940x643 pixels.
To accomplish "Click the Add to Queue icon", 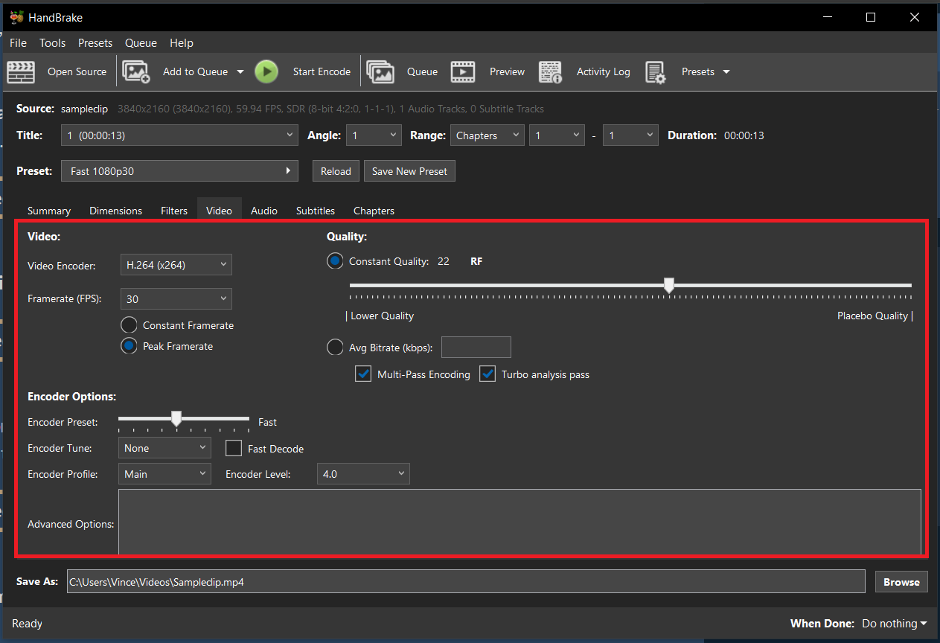I will tap(135, 71).
